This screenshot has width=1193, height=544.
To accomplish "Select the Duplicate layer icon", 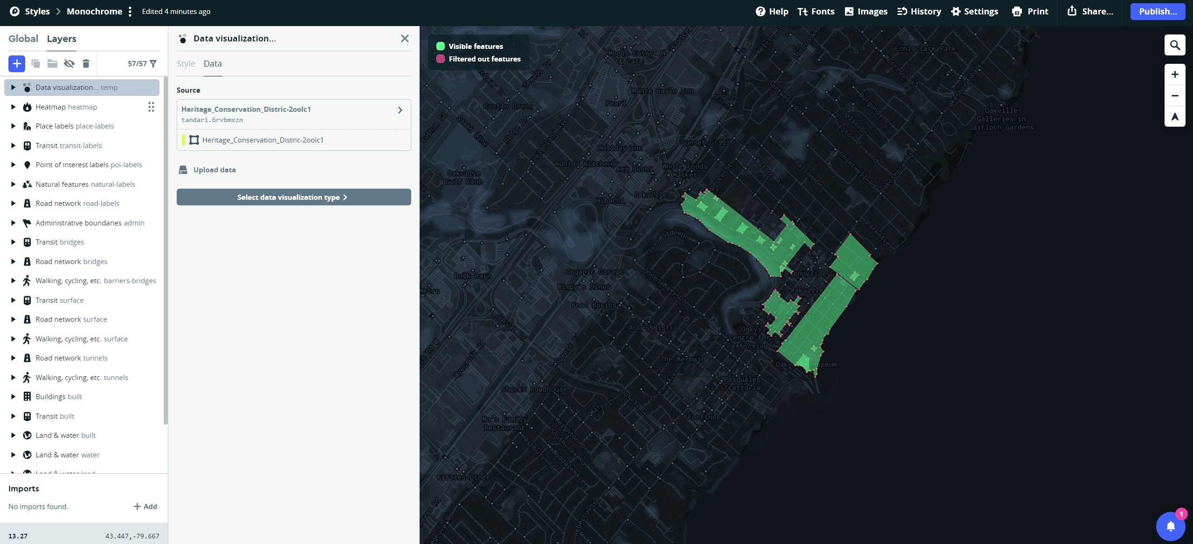I will (36, 63).
